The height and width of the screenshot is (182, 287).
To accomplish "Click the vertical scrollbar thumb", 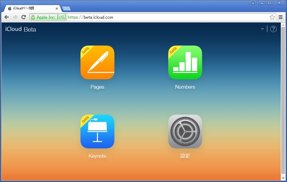I will click(283, 101).
